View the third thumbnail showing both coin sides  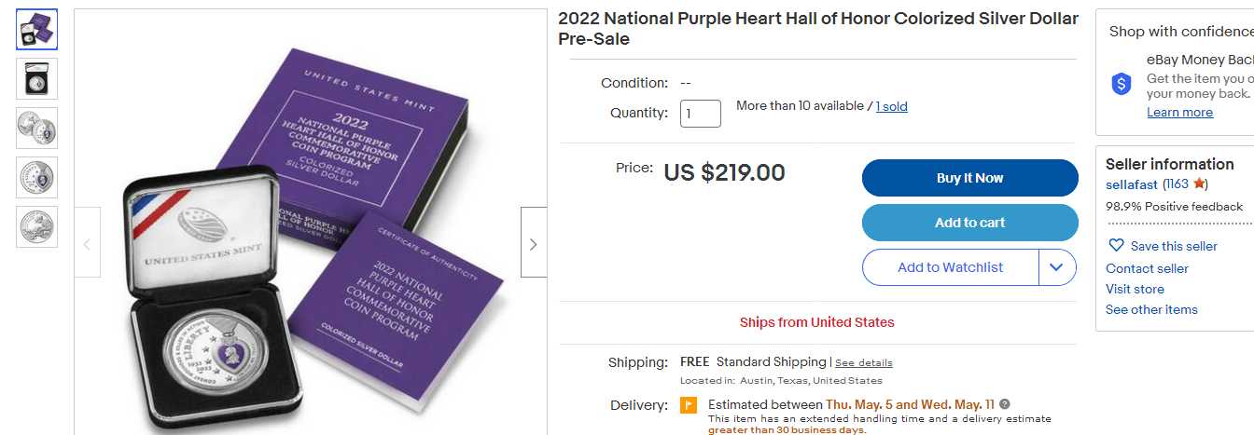pyautogui.click(x=37, y=129)
